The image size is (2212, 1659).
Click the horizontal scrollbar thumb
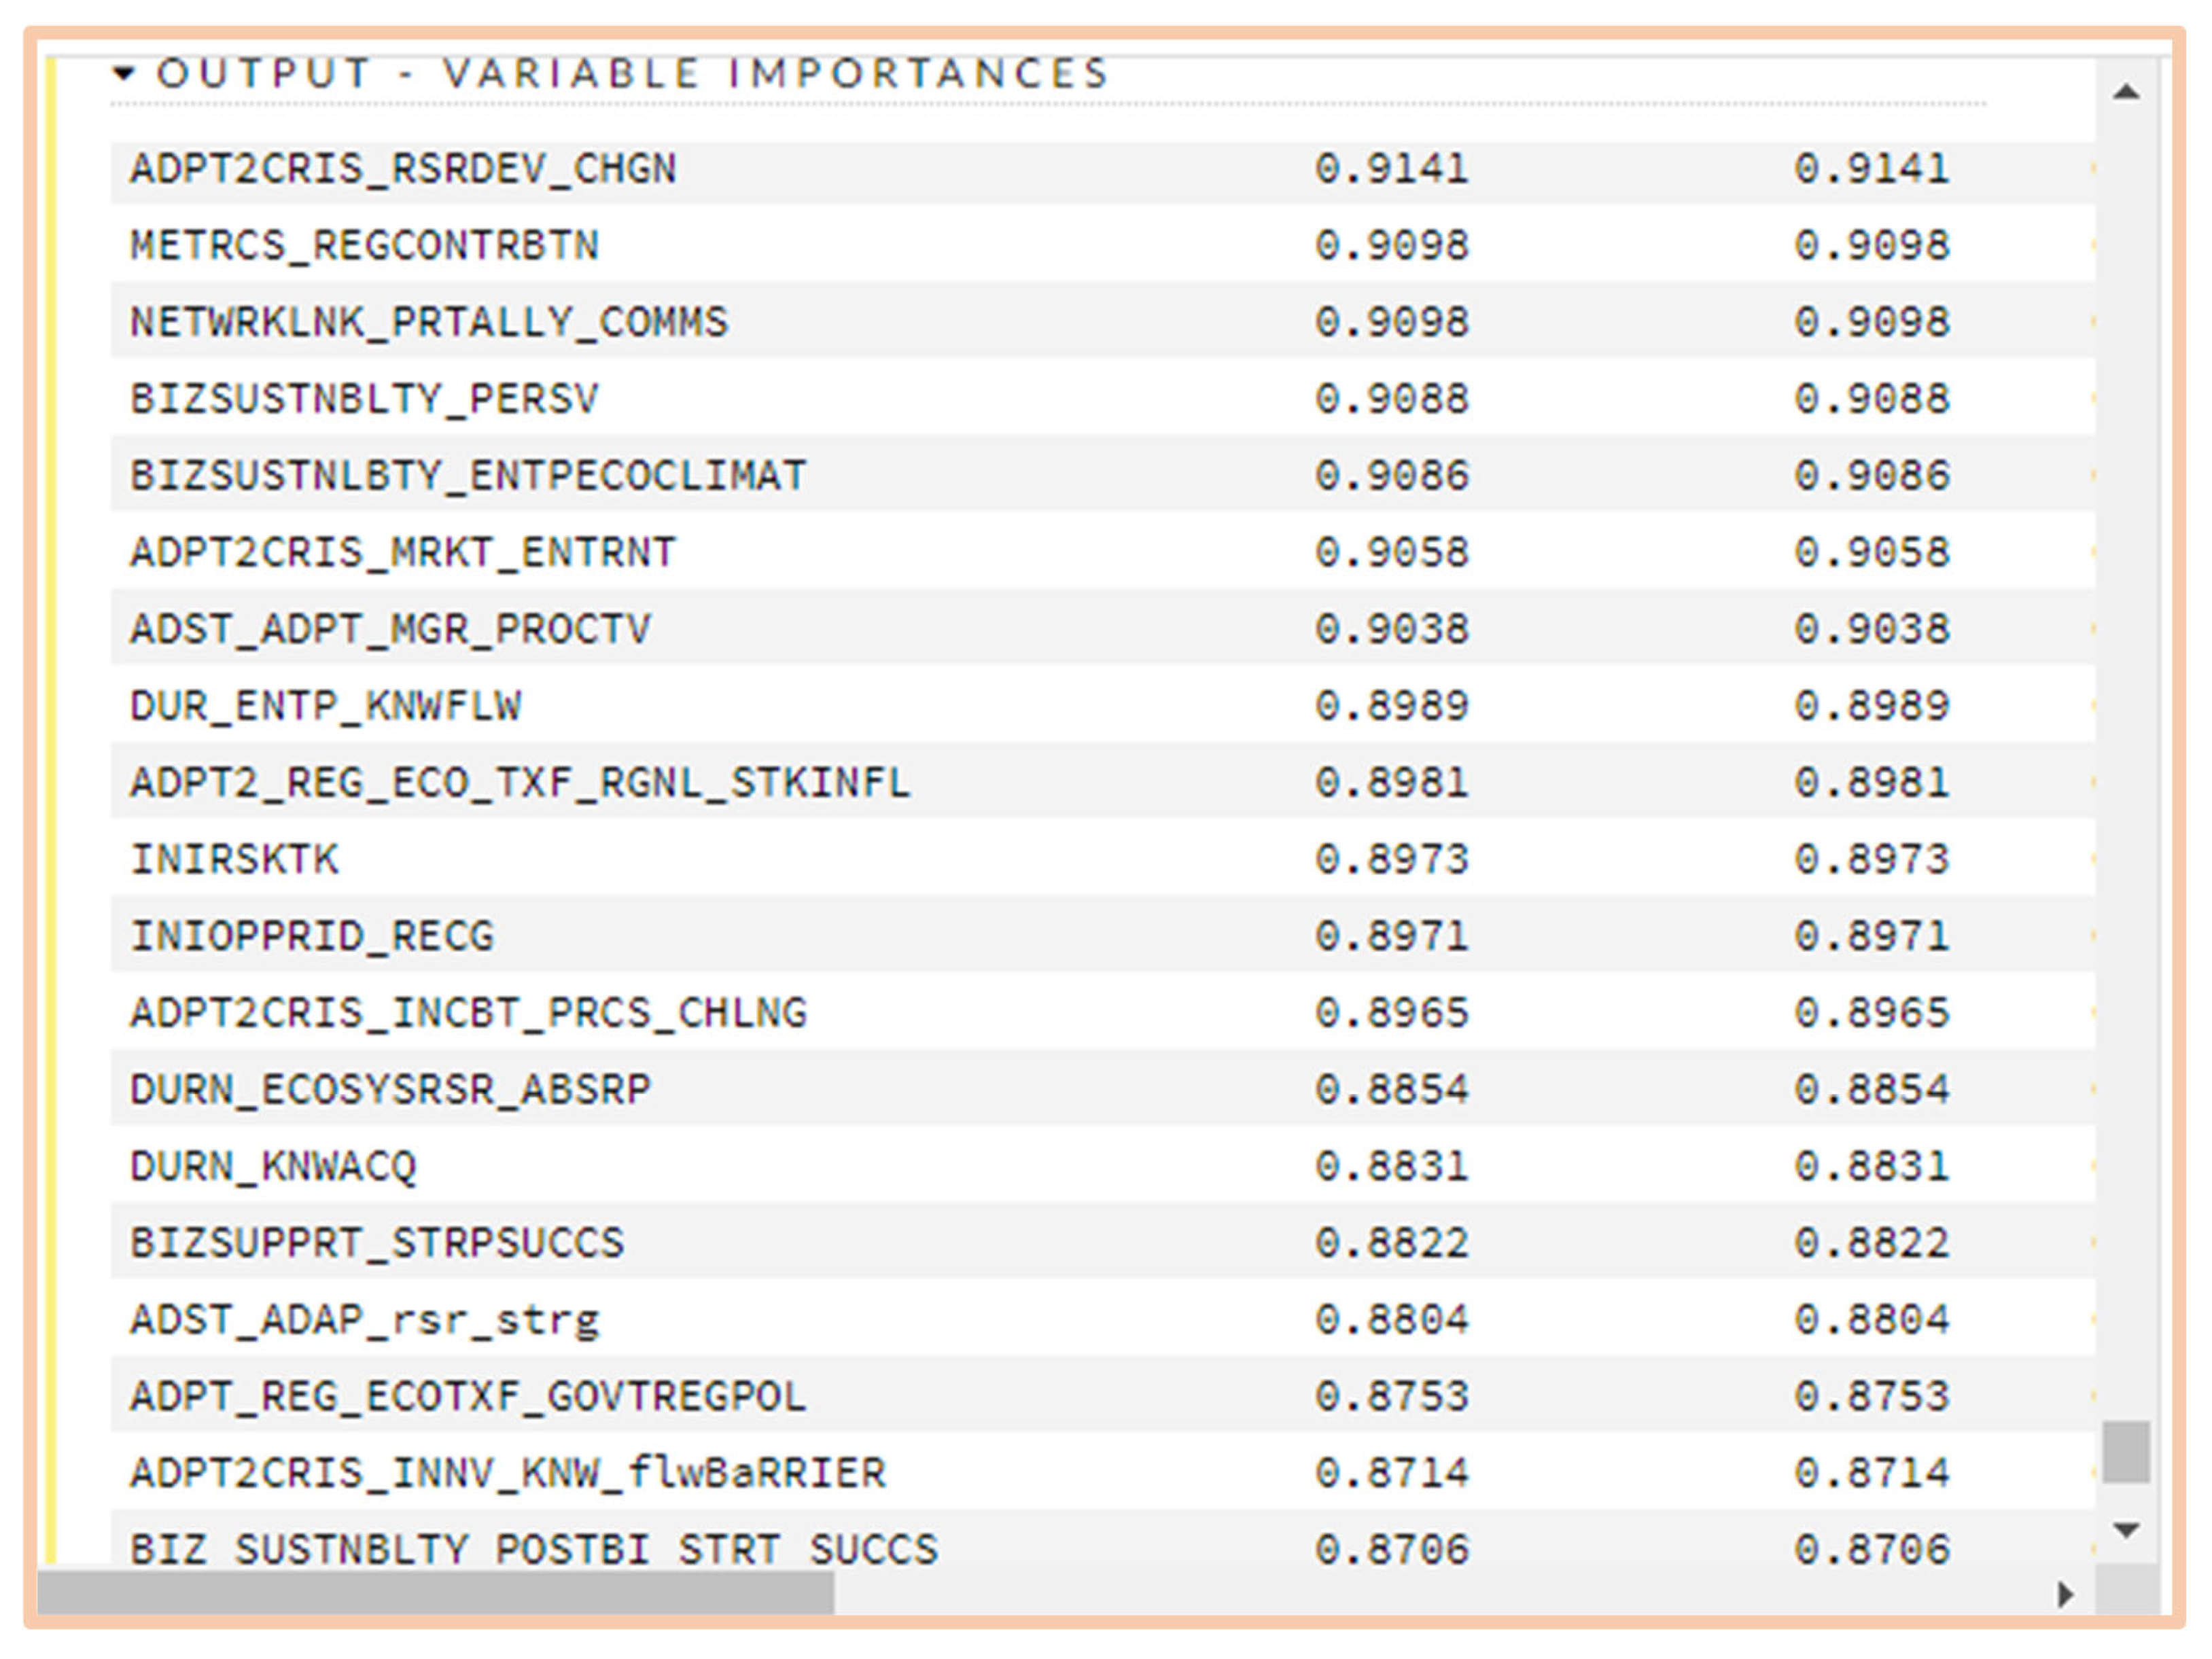pos(435,1593)
